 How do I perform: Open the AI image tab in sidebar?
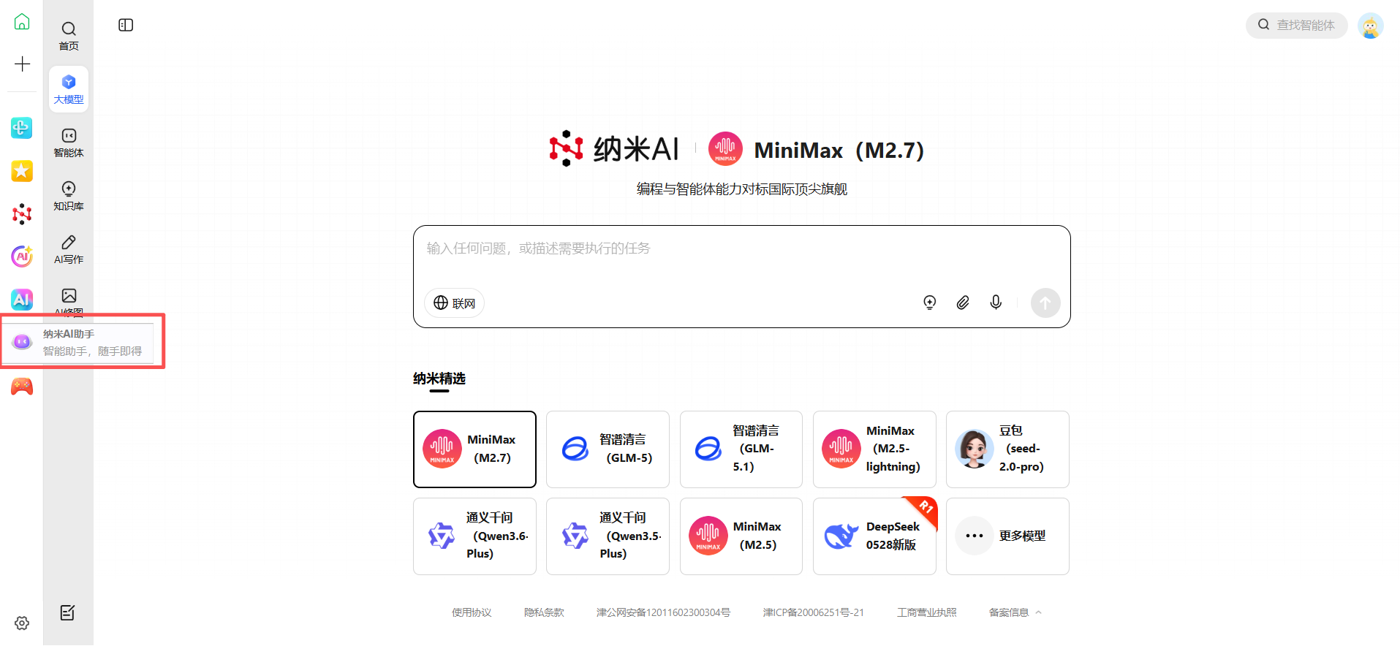click(69, 300)
